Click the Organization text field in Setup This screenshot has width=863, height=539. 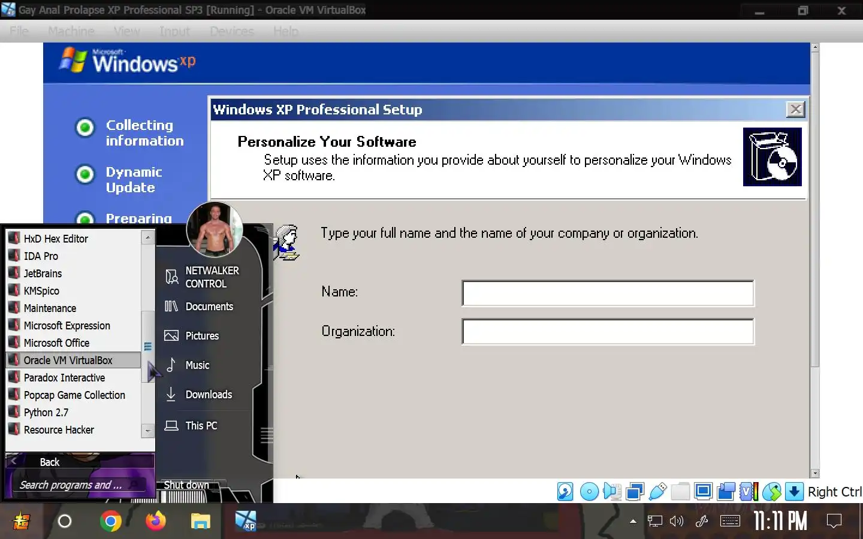pyautogui.click(x=608, y=332)
